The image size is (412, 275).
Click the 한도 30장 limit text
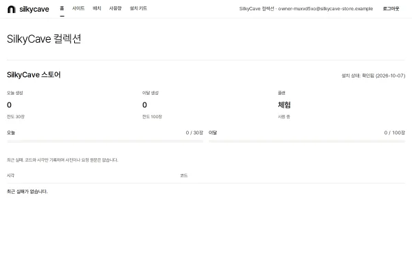16,117
